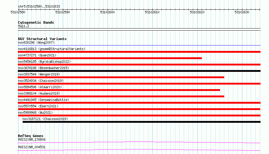Click the black bar for esv3676196
Image resolution: width=269 pixels, height=154 pixels.
(139, 71)
